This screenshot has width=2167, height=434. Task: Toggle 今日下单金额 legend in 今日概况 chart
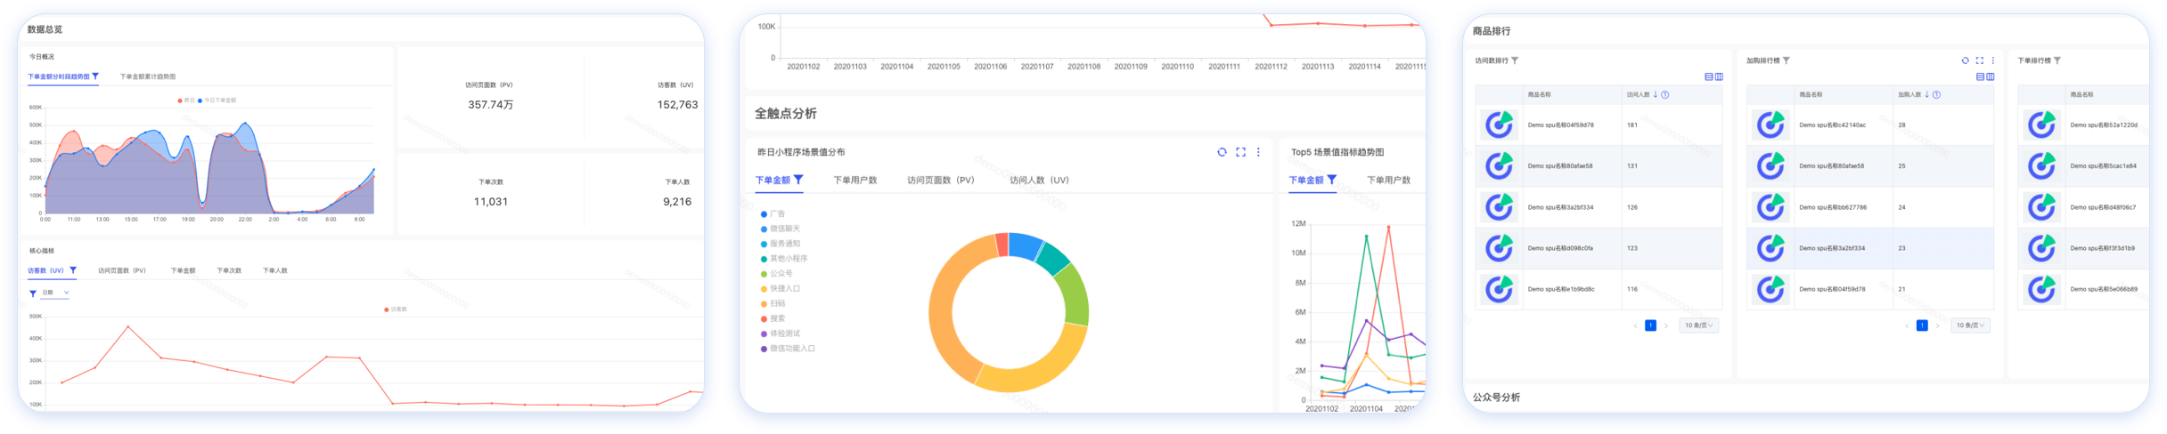[217, 100]
